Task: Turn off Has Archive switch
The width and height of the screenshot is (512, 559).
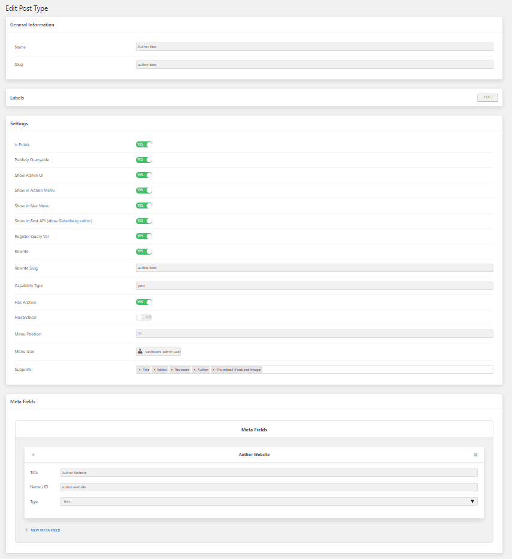Action: click(x=144, y=302)
